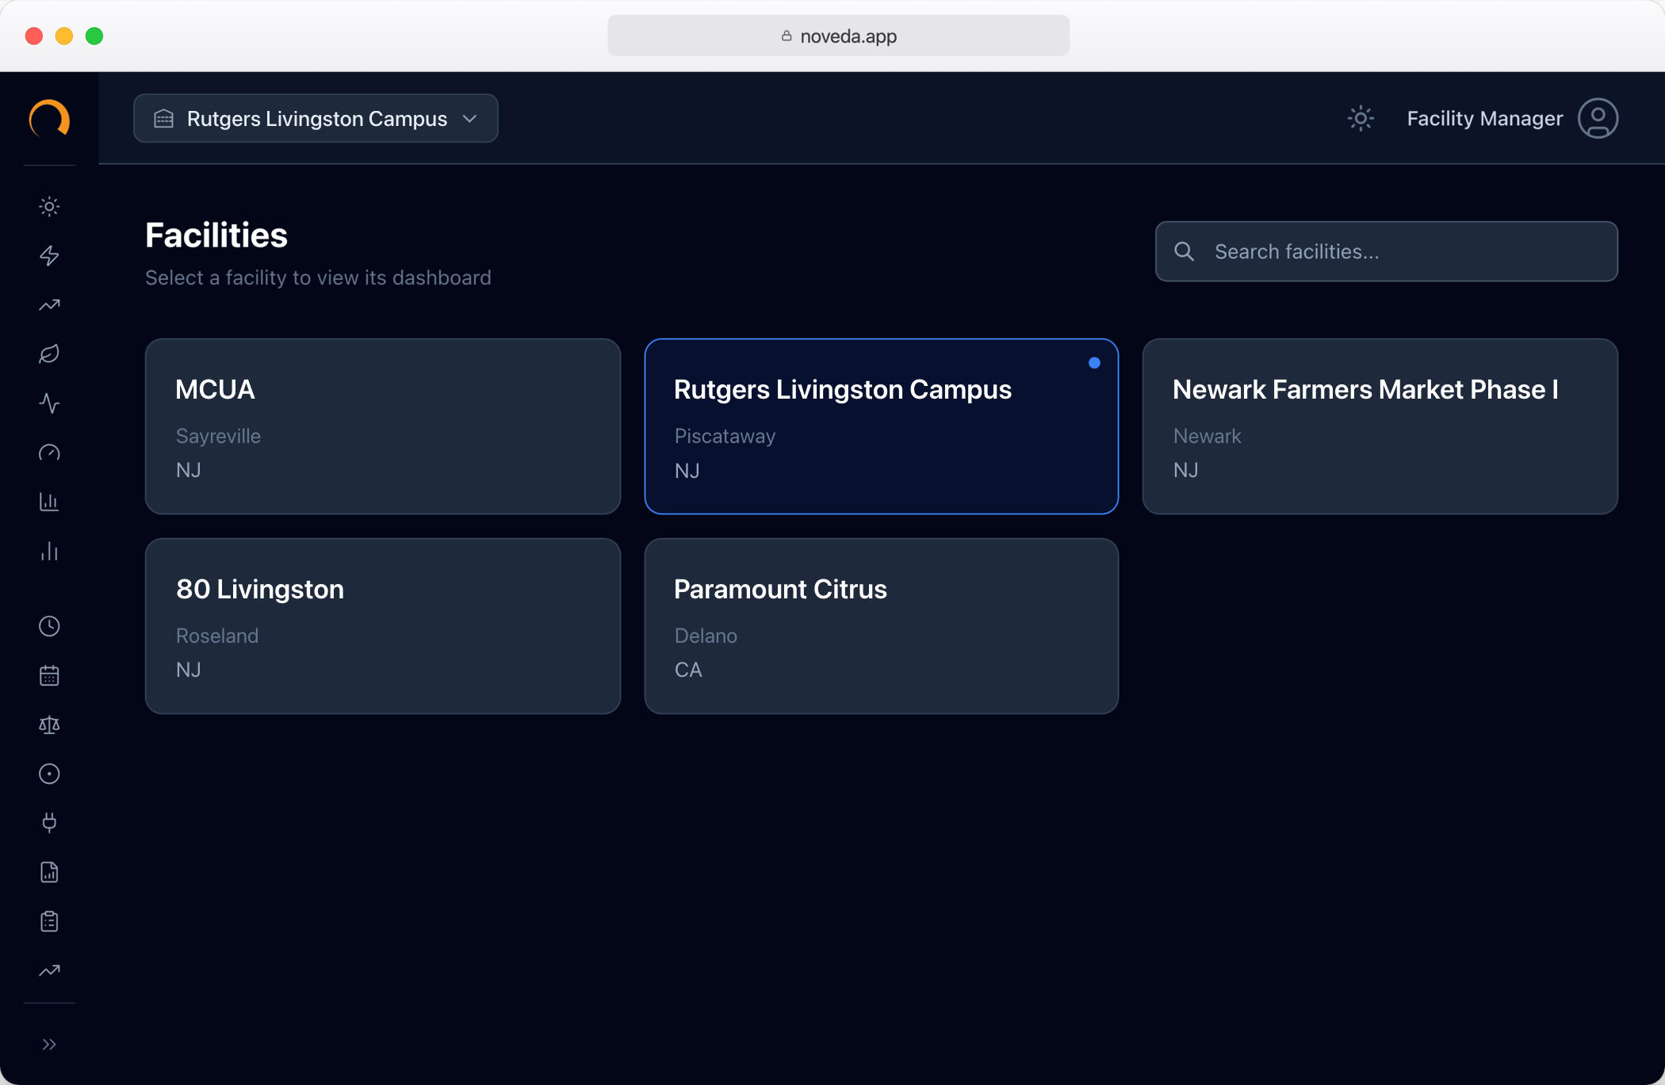This screenshot has width=1665, height=1085.
Task: Select Newark Farmers Market Phase I card
Action: (x=1380, y=426)
